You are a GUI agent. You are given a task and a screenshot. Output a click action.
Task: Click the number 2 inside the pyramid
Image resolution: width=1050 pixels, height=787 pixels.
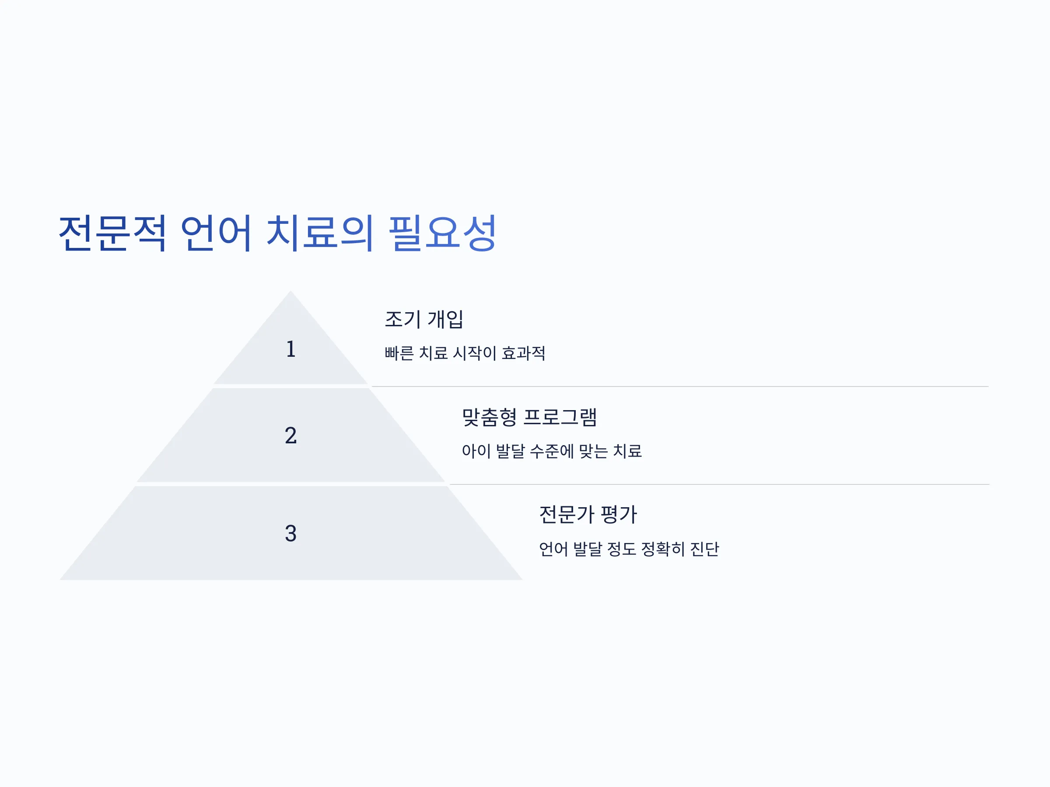pos(290,435)
